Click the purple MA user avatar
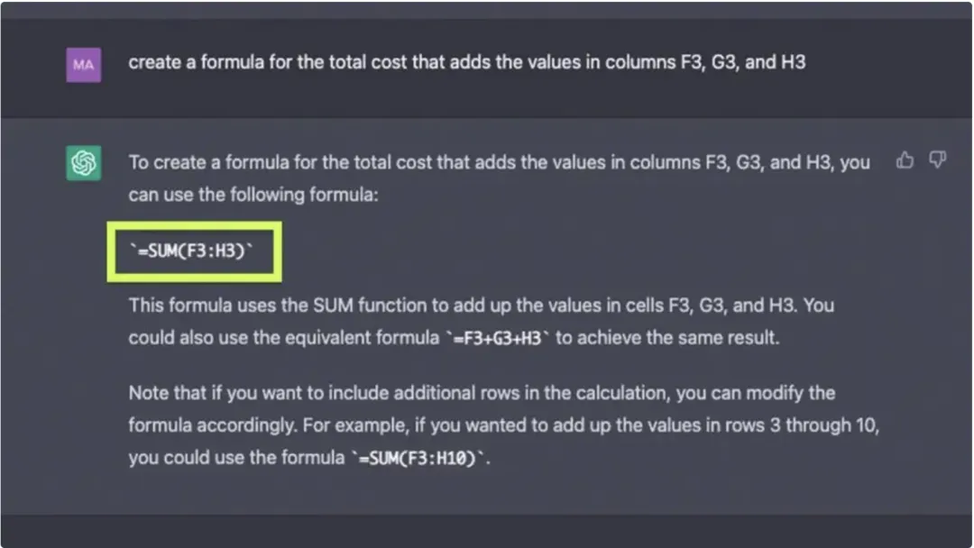974x548 pixels. point(84,65)
